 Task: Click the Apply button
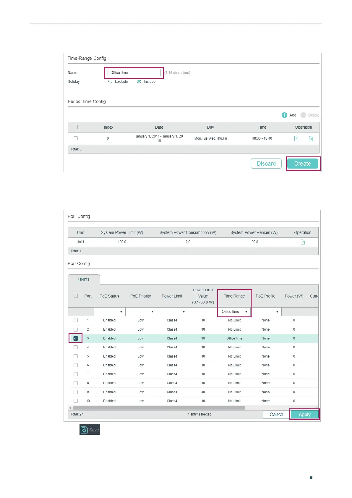305,414
